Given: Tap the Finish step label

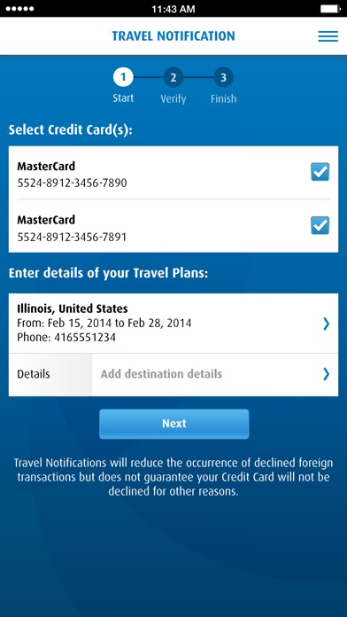Looking at the screenshot, I should (x=223, y=98).
